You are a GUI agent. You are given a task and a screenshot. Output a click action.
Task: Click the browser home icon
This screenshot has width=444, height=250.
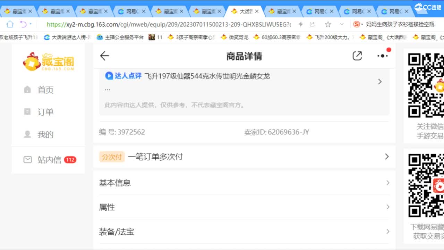point(10,24)
